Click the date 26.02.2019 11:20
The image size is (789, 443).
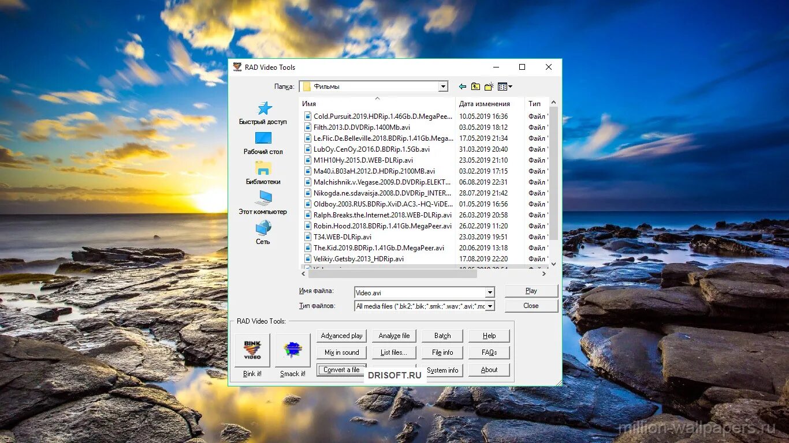[x=483, y=226]
